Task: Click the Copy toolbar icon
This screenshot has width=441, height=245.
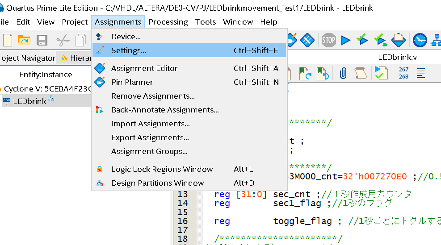Action: [81, 40]
